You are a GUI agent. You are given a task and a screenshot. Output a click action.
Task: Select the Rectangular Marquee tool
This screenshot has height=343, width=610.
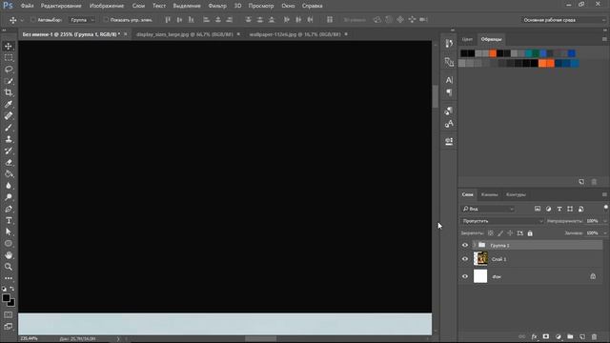pyautogui.click(x=9, y=58)
